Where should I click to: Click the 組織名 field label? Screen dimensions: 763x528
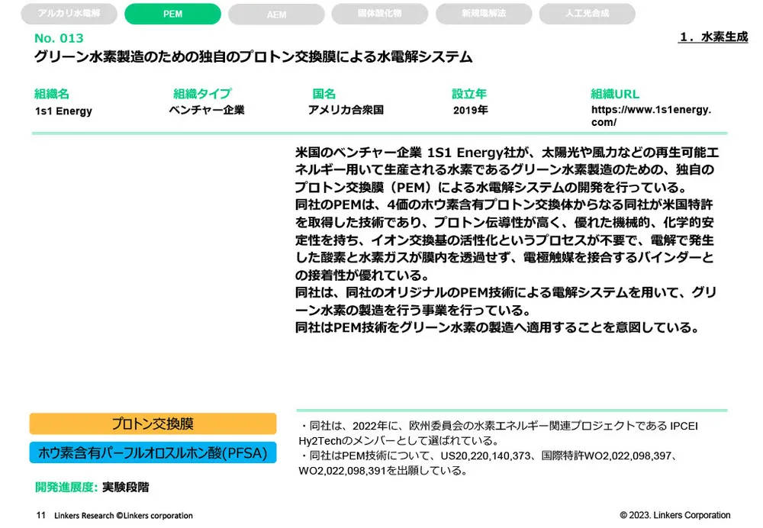52,94
